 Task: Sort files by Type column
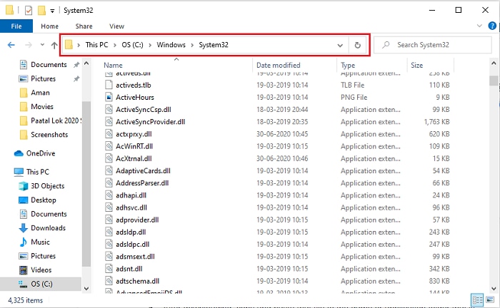click(x=348, y=65)
